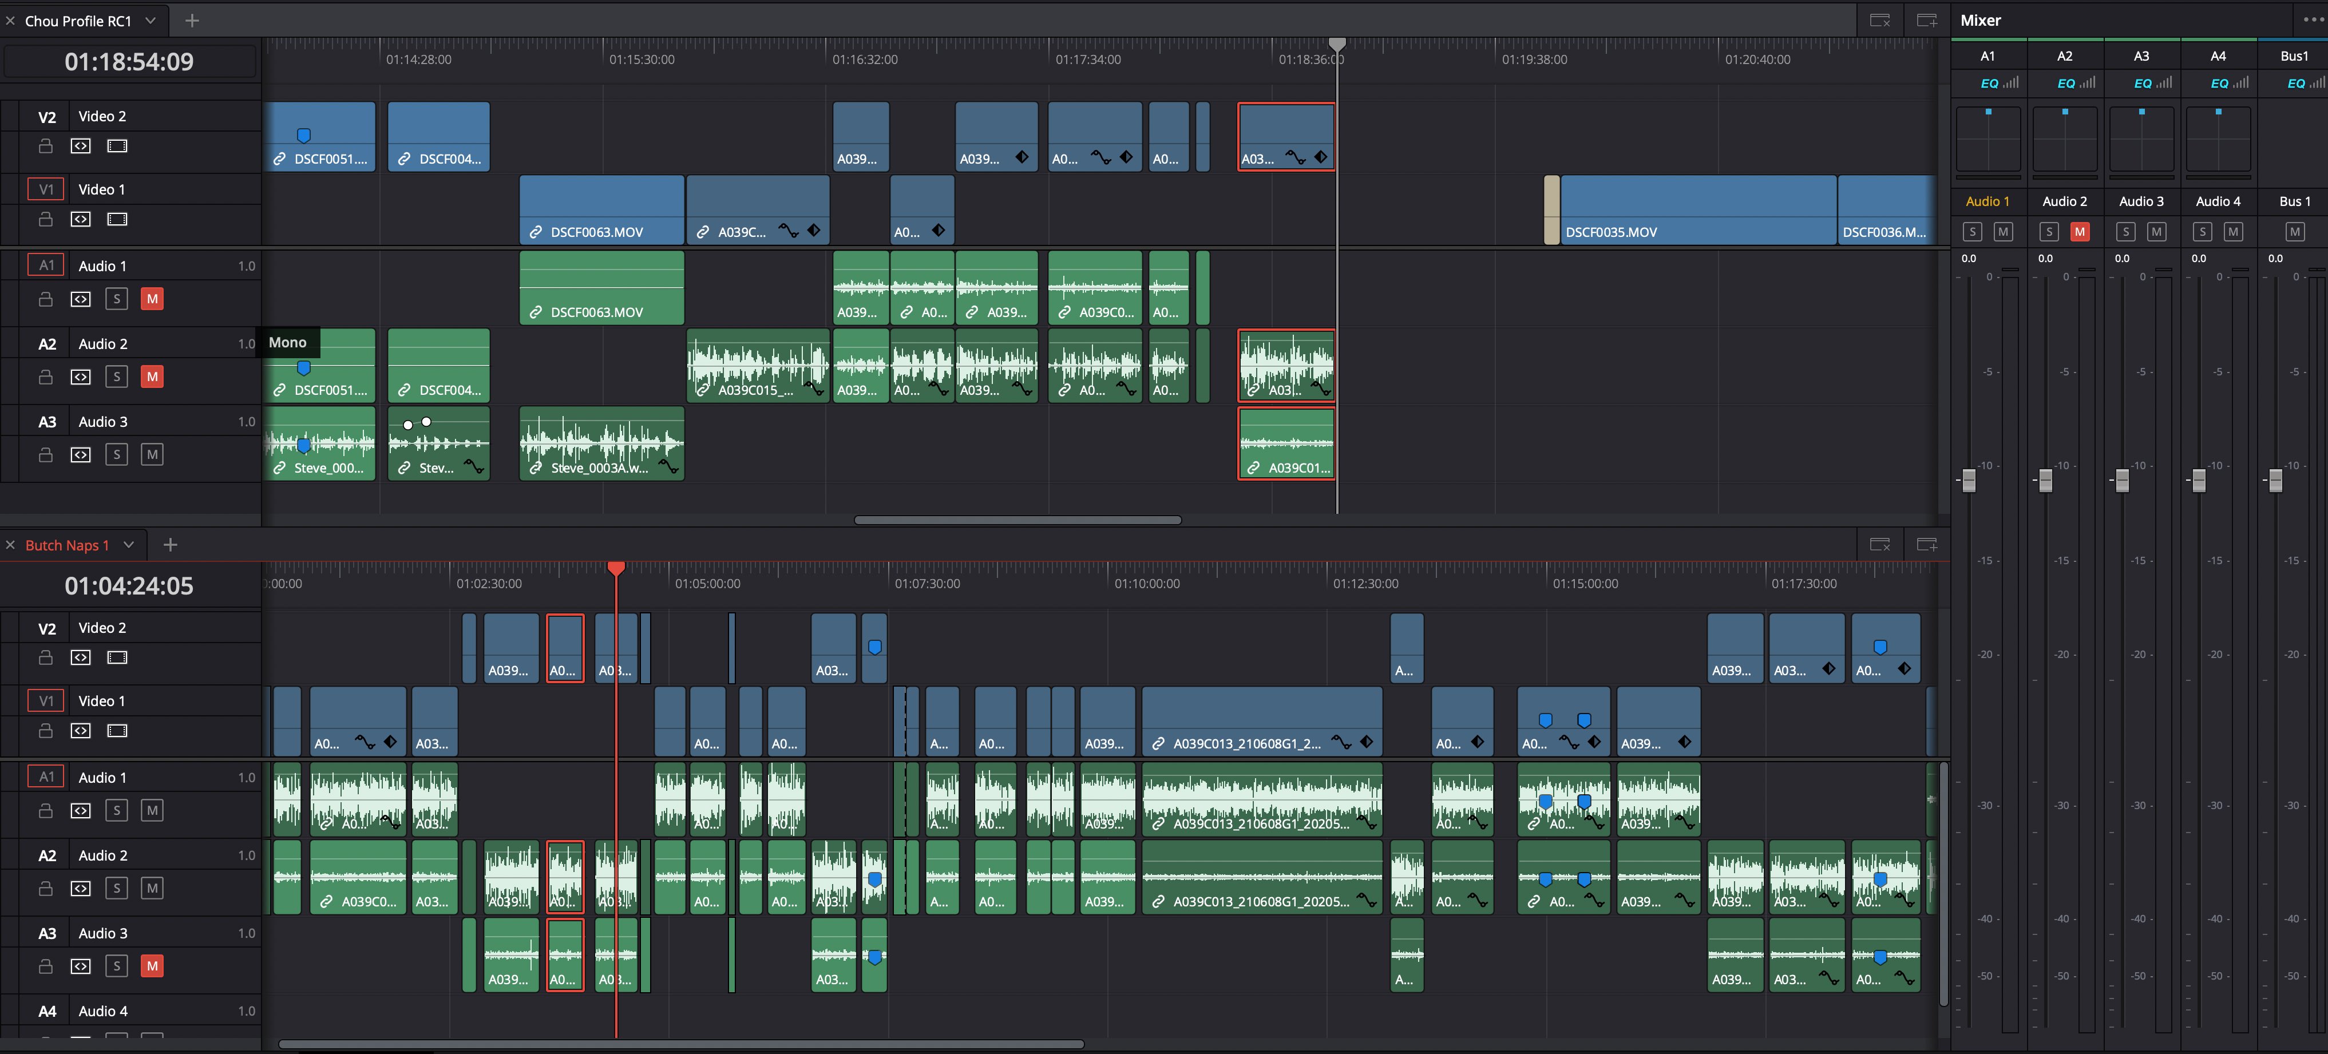Disable Video 1 track in Chou Profile timeline
This screenshot has height=1054, width=2328.
(117, 219)
